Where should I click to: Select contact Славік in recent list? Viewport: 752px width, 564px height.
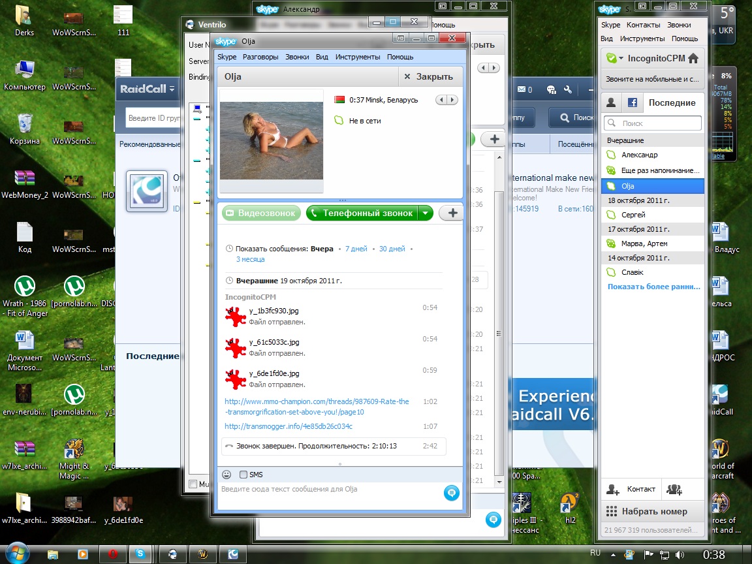pyautogui.click(x=653, y=272)
